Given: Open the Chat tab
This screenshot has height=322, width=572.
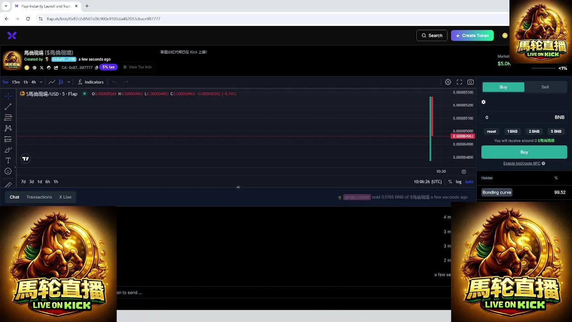Looking at the screenshot, I should (15, 197).
